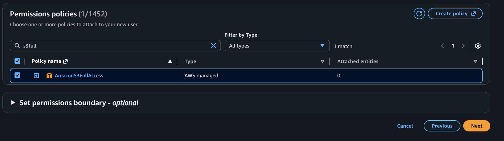Go to next page with right chevron
This screenshot has height=141, width=504.
[x=463, y=46]
